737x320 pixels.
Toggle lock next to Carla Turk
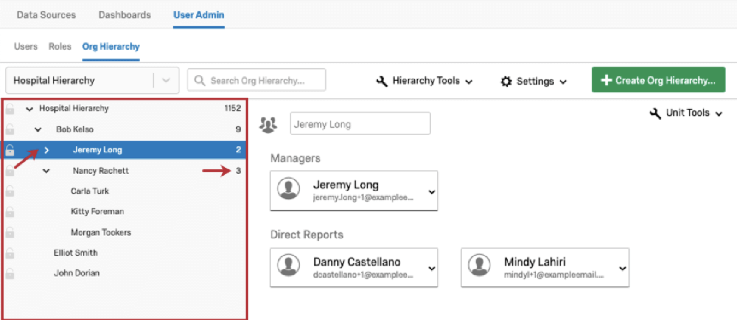(x=10, y=191)
